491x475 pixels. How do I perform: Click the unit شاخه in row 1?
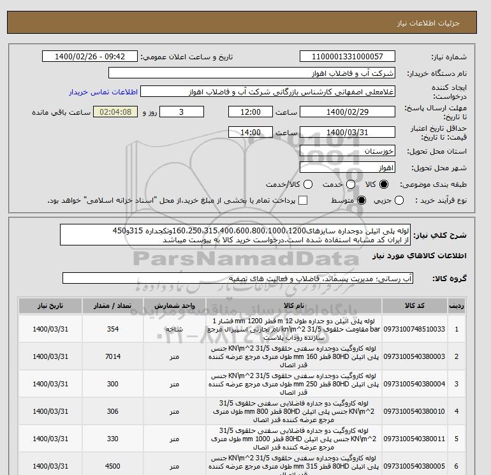[x=175, y=329]
